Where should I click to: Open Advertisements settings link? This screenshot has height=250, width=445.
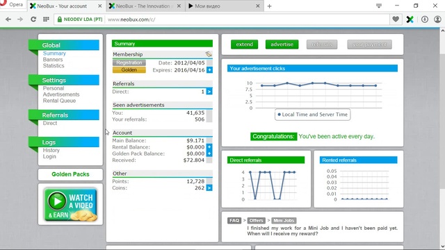point(61,94)
